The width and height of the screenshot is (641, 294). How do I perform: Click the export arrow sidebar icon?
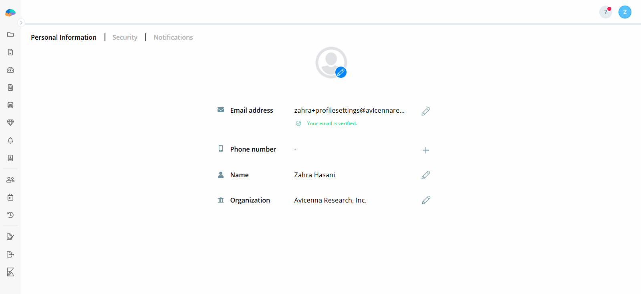(10, 254)
